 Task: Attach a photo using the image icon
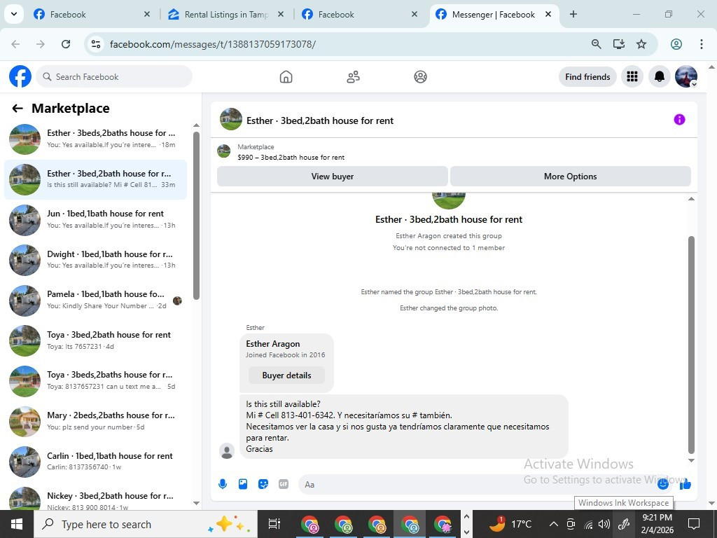(x=243, y=484)
